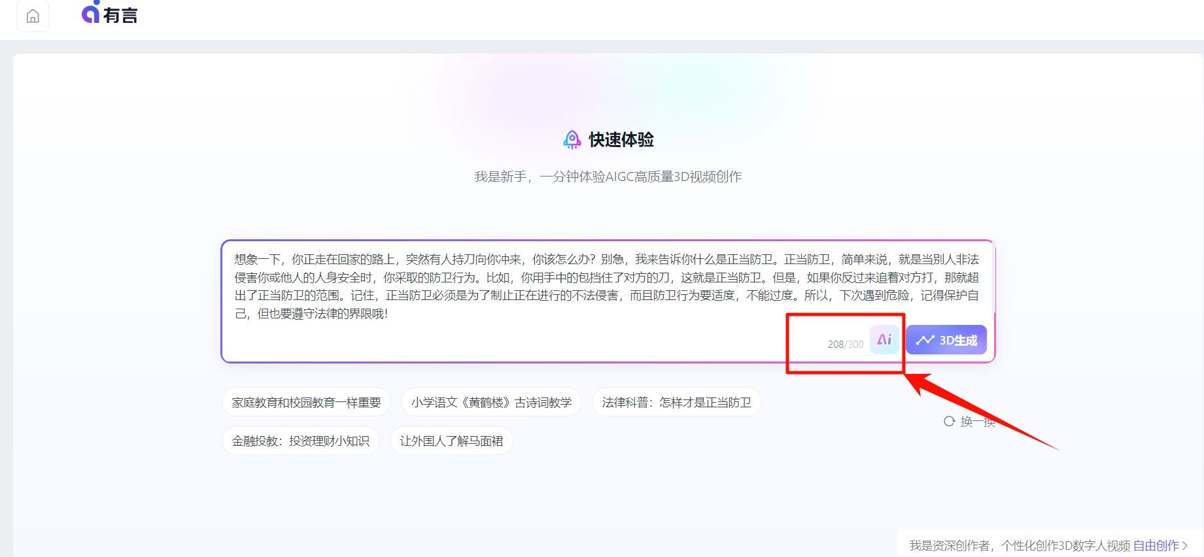Click the text area's vertical scrollbar
Viewport: 1204px width, 557px height.
point(993,278)
